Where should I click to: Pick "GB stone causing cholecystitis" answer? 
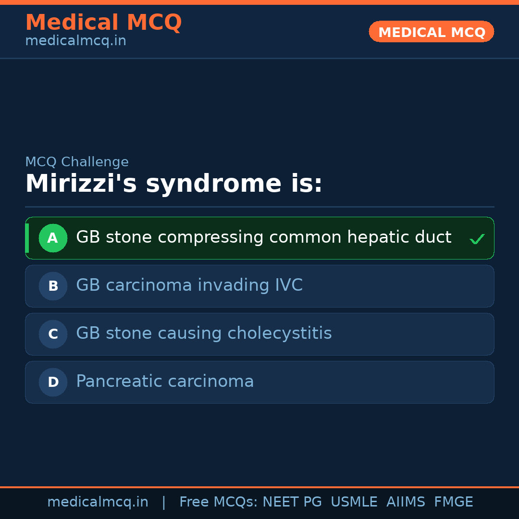204,334
